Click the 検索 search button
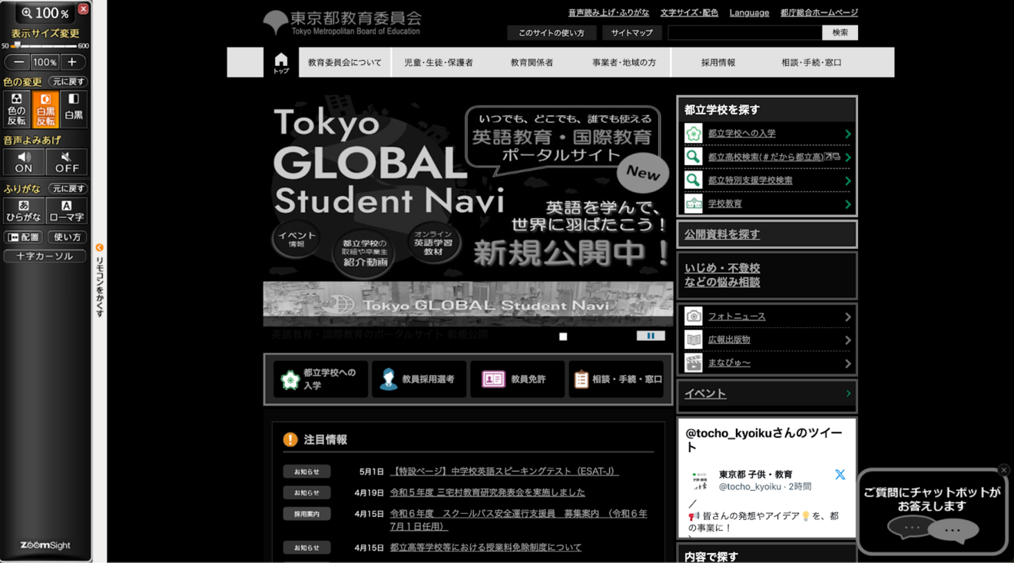The width and height of the screenshot is (1014, 563). 840,32
